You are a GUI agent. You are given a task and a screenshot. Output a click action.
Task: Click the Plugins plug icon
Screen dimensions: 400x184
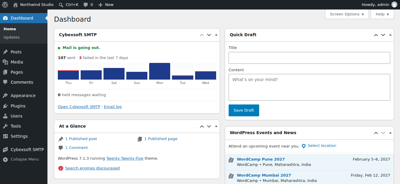click(x=5, y=106)
